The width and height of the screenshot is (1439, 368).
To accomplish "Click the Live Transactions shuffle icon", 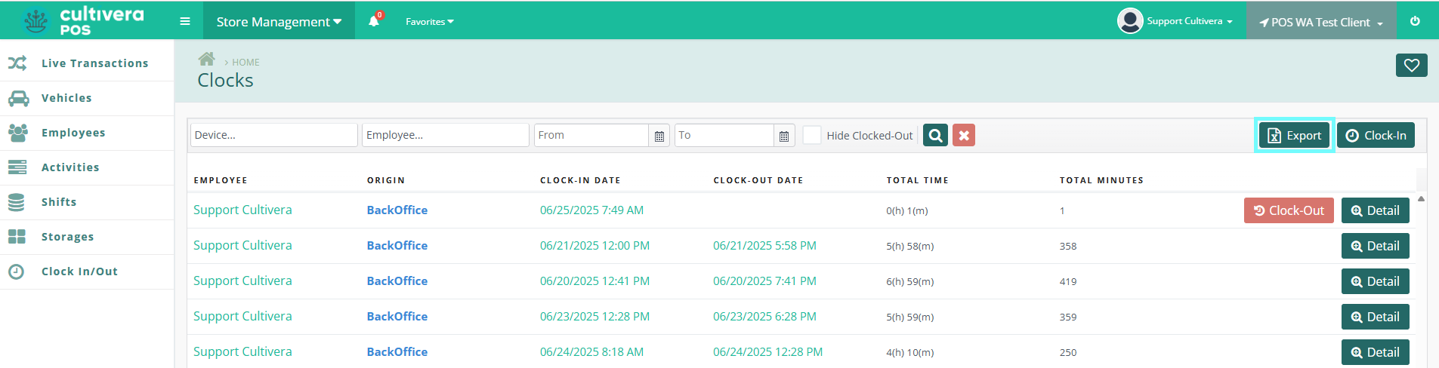I will 17,63.
